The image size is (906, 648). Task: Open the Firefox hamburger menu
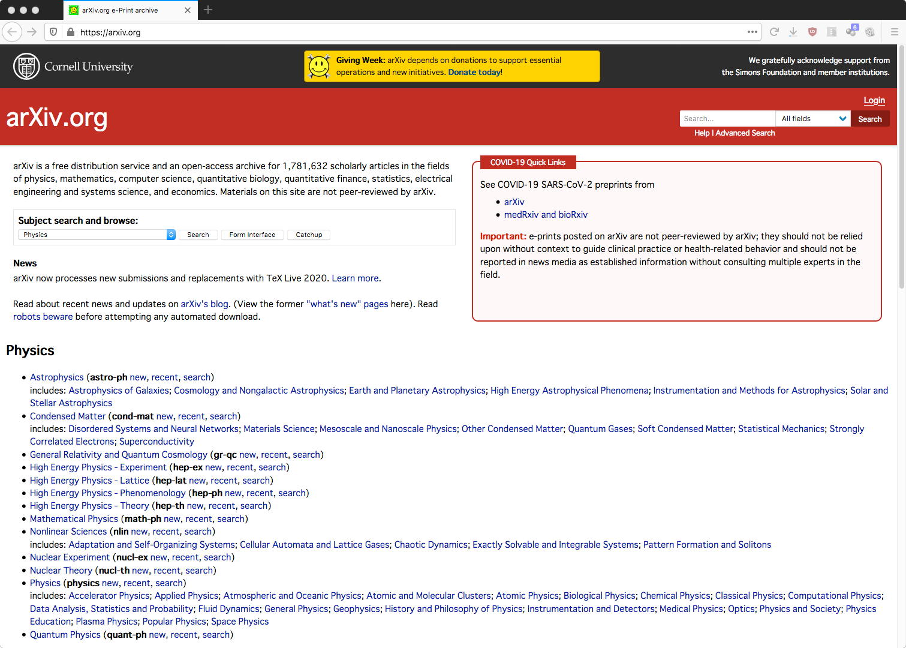pyautogui.click(x=894, y=32)
